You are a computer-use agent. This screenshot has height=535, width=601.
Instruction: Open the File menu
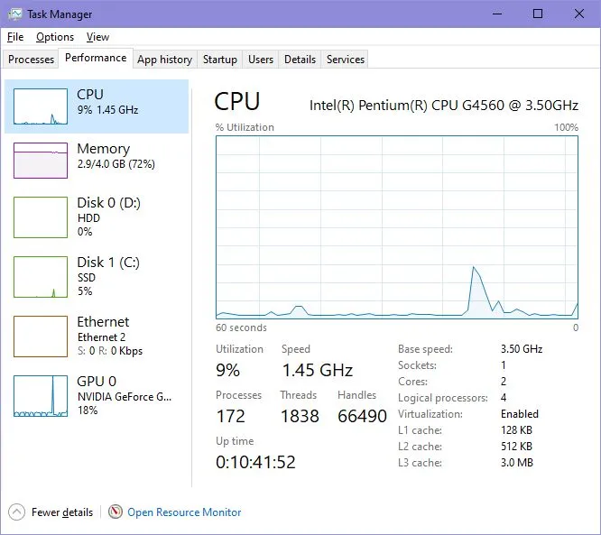tap(15, 37)
